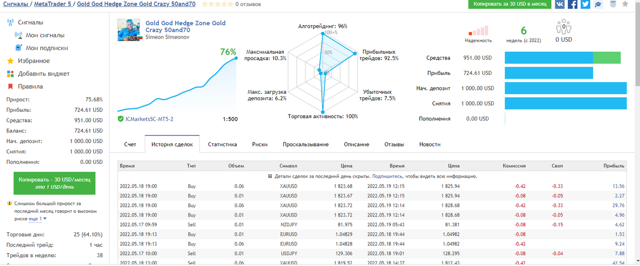Click the shield icon near the star

[613, 4]
